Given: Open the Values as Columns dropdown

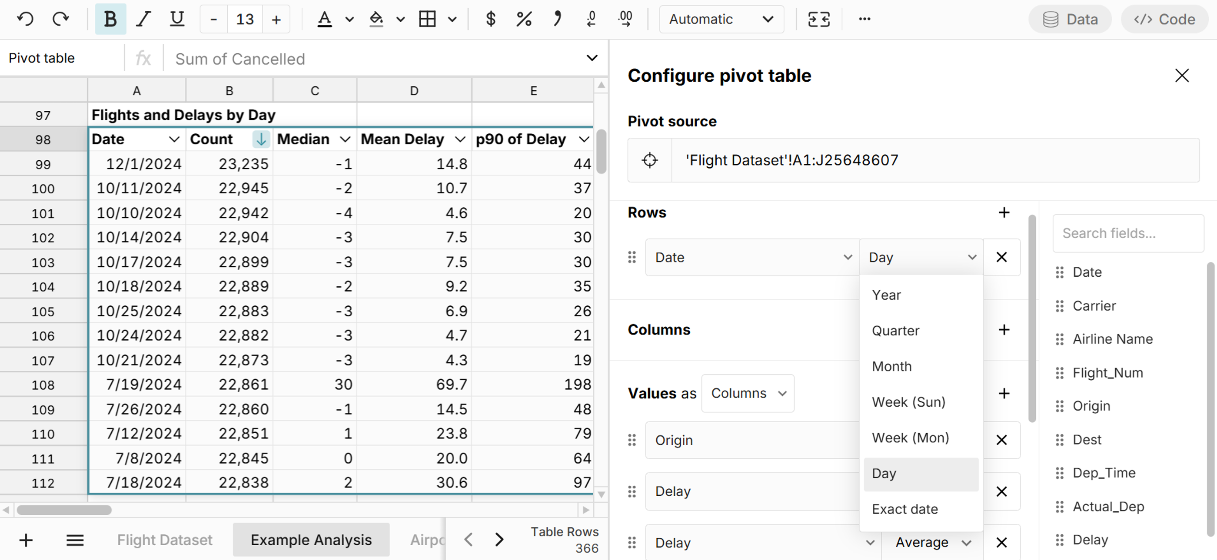Looking at the screenshot, I should point(748,393).
